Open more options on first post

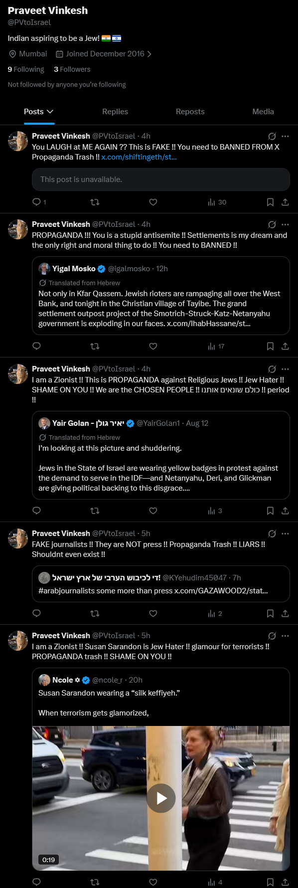[285, 136]
